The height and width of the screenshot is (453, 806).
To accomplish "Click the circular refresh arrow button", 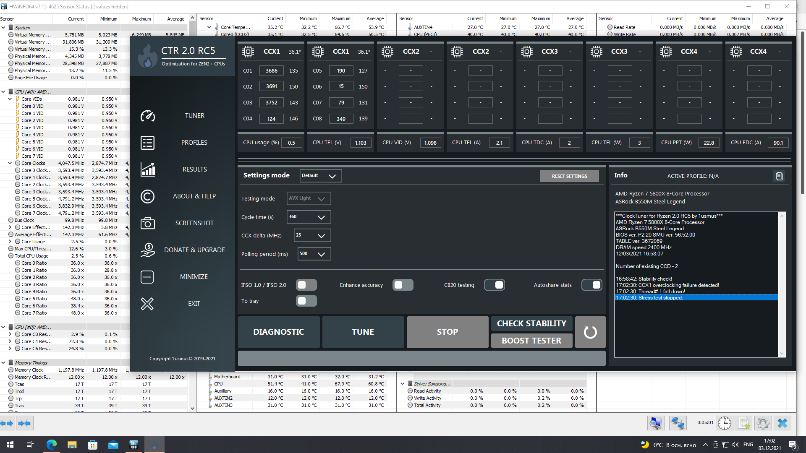I will coord(590,332).
